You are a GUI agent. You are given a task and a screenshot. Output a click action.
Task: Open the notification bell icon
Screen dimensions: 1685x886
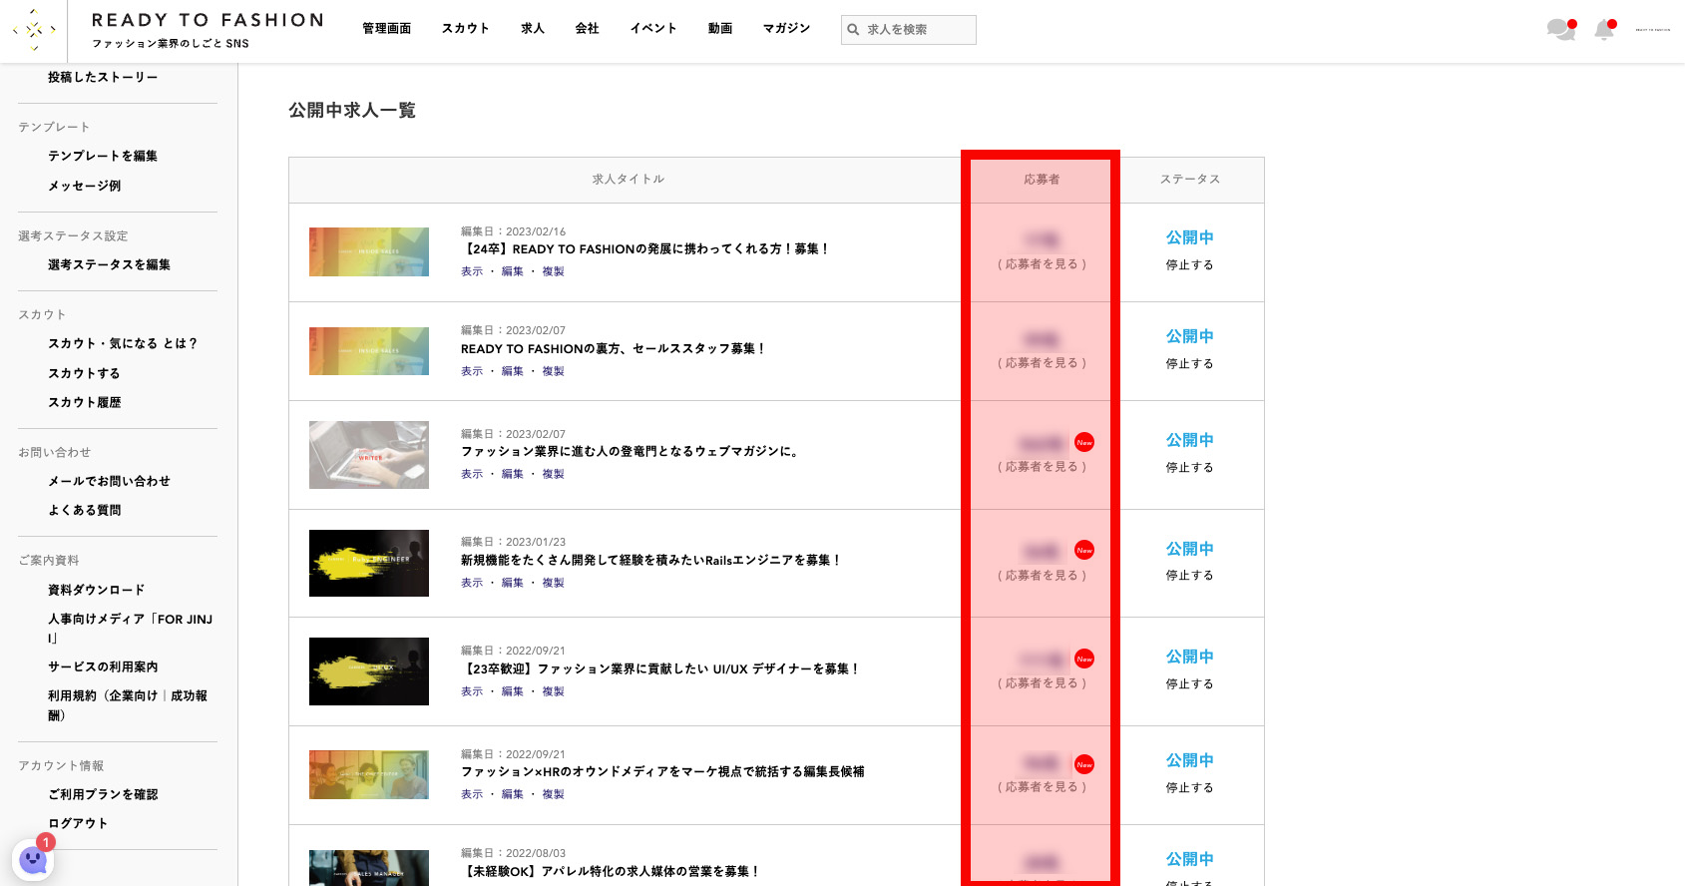(1604, 30)
